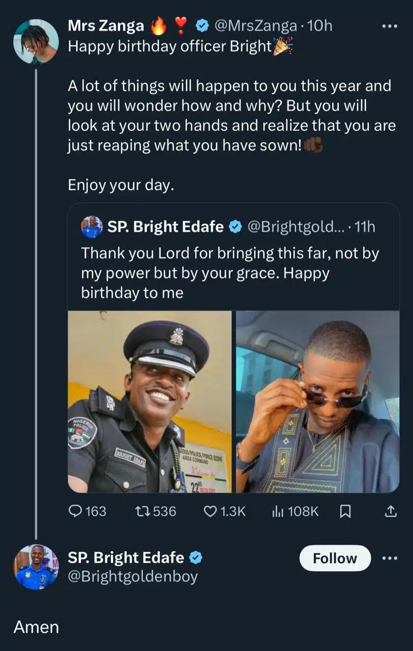
Task: View the police uniform photo
Action: click(x=149, y=402)
